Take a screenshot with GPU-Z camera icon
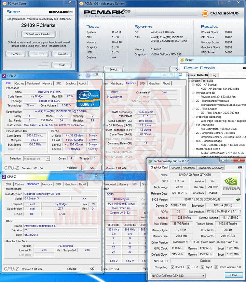Screen dimensions: 246x282 240,167
